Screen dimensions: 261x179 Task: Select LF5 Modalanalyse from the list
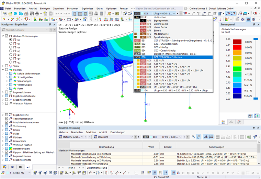tap(173, 34)
